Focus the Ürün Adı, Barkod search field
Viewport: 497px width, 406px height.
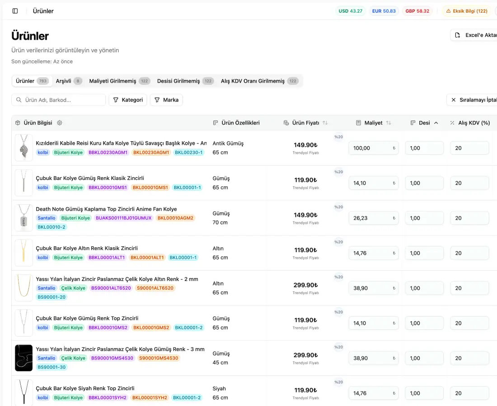click(x=59, y=100)
